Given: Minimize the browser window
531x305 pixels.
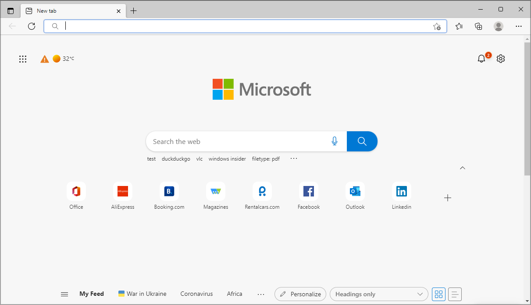Looking at the screenshot, I should pyautogui.click(x=481, y=9).
